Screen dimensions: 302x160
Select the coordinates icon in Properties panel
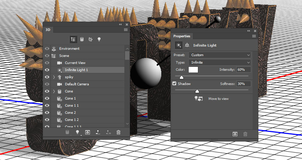pyautogui.click(x=187, y=45)
